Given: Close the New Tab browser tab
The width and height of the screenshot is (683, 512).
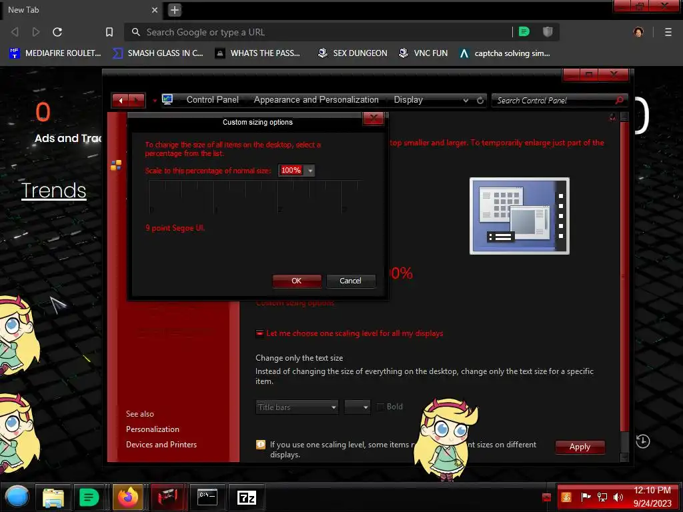Looking at the screenshot, I should (155, 9).
